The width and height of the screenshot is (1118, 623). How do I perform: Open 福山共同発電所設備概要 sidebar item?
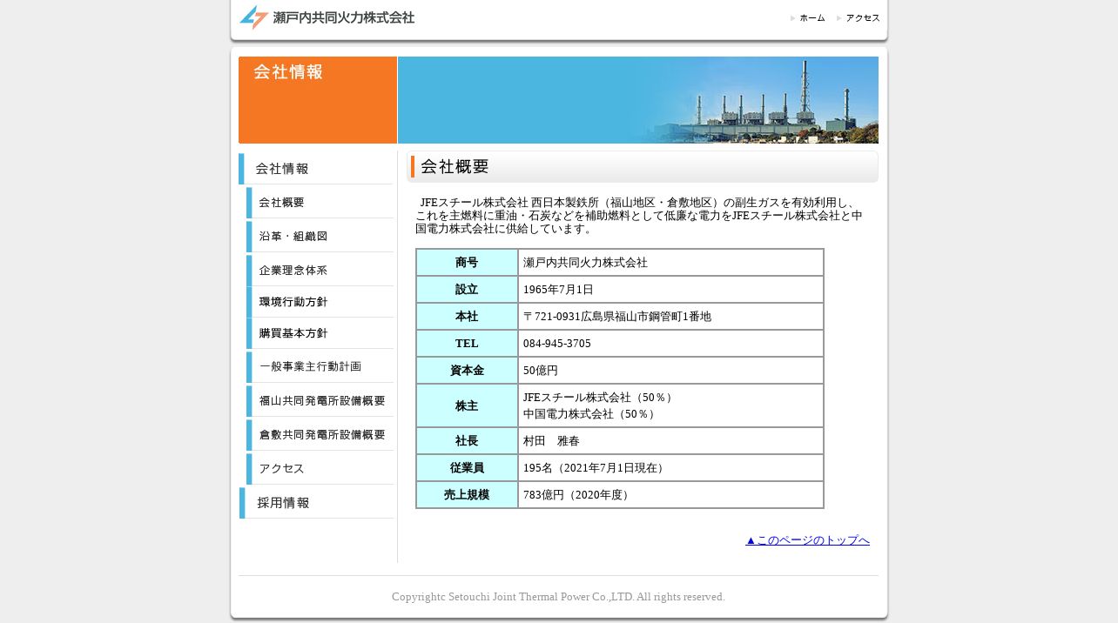320,401
